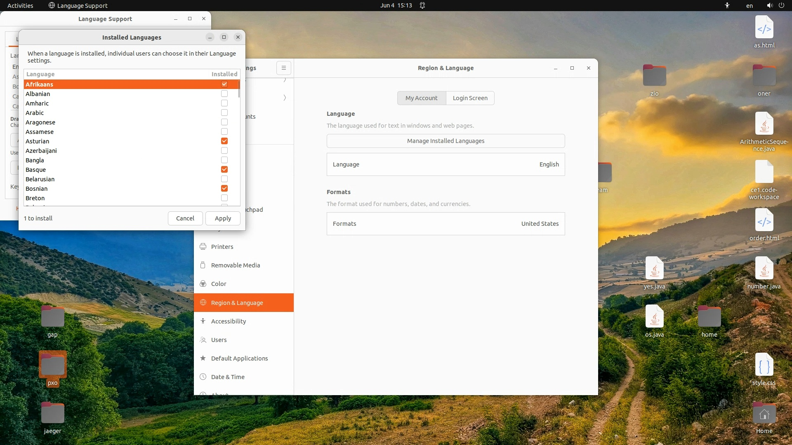The width and height of the screenshot is (792, 445).
Task: Click the Removable Media sidebar icon
Action: pos(203,265)
